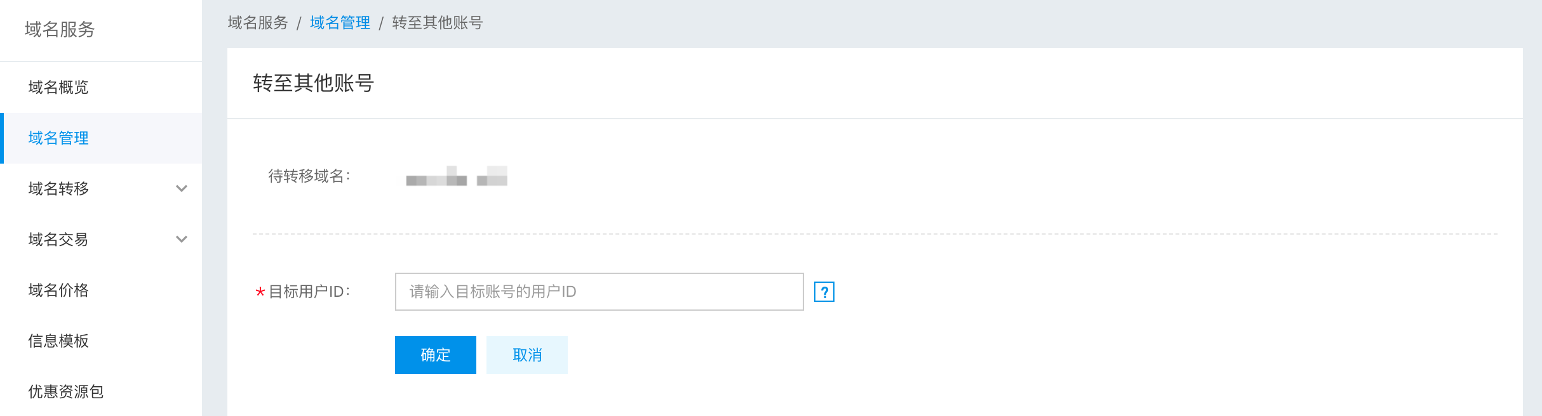The width and height of the screenshot is (1542, 416).
Task: Click the 取消 button
Action: tap(527, 355)
